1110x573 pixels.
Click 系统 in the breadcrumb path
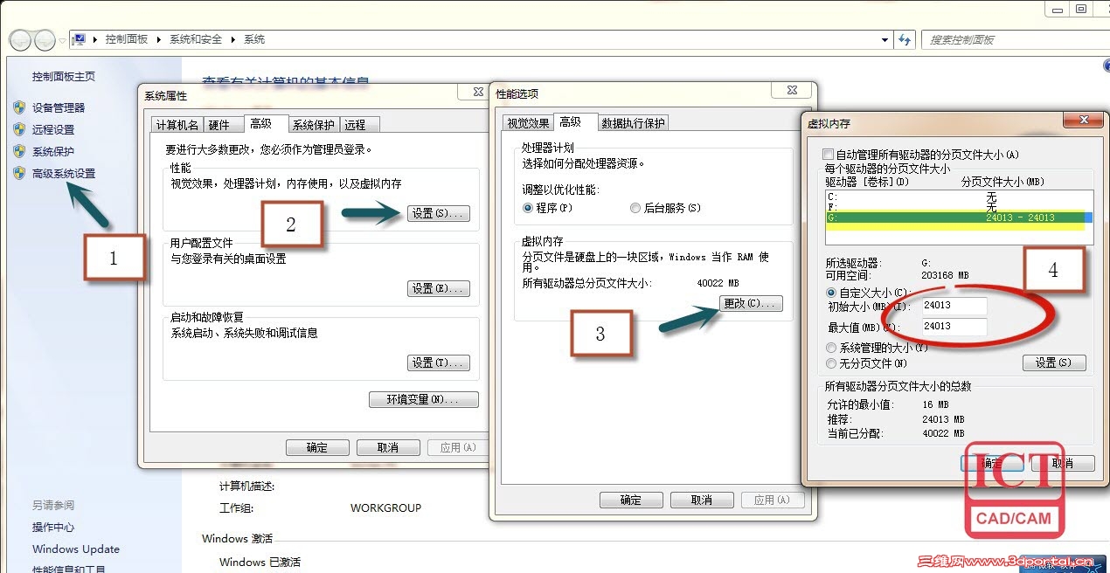[254, 39]
